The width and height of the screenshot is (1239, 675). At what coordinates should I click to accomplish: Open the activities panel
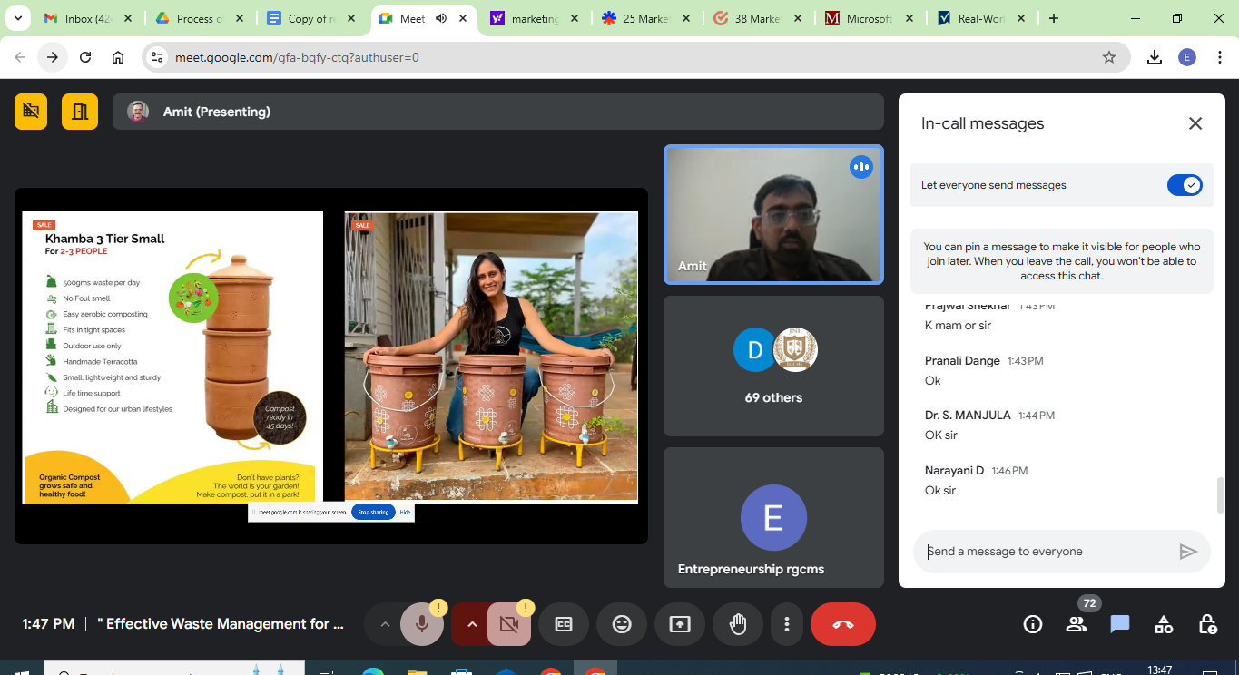[x=1164, y=624]
